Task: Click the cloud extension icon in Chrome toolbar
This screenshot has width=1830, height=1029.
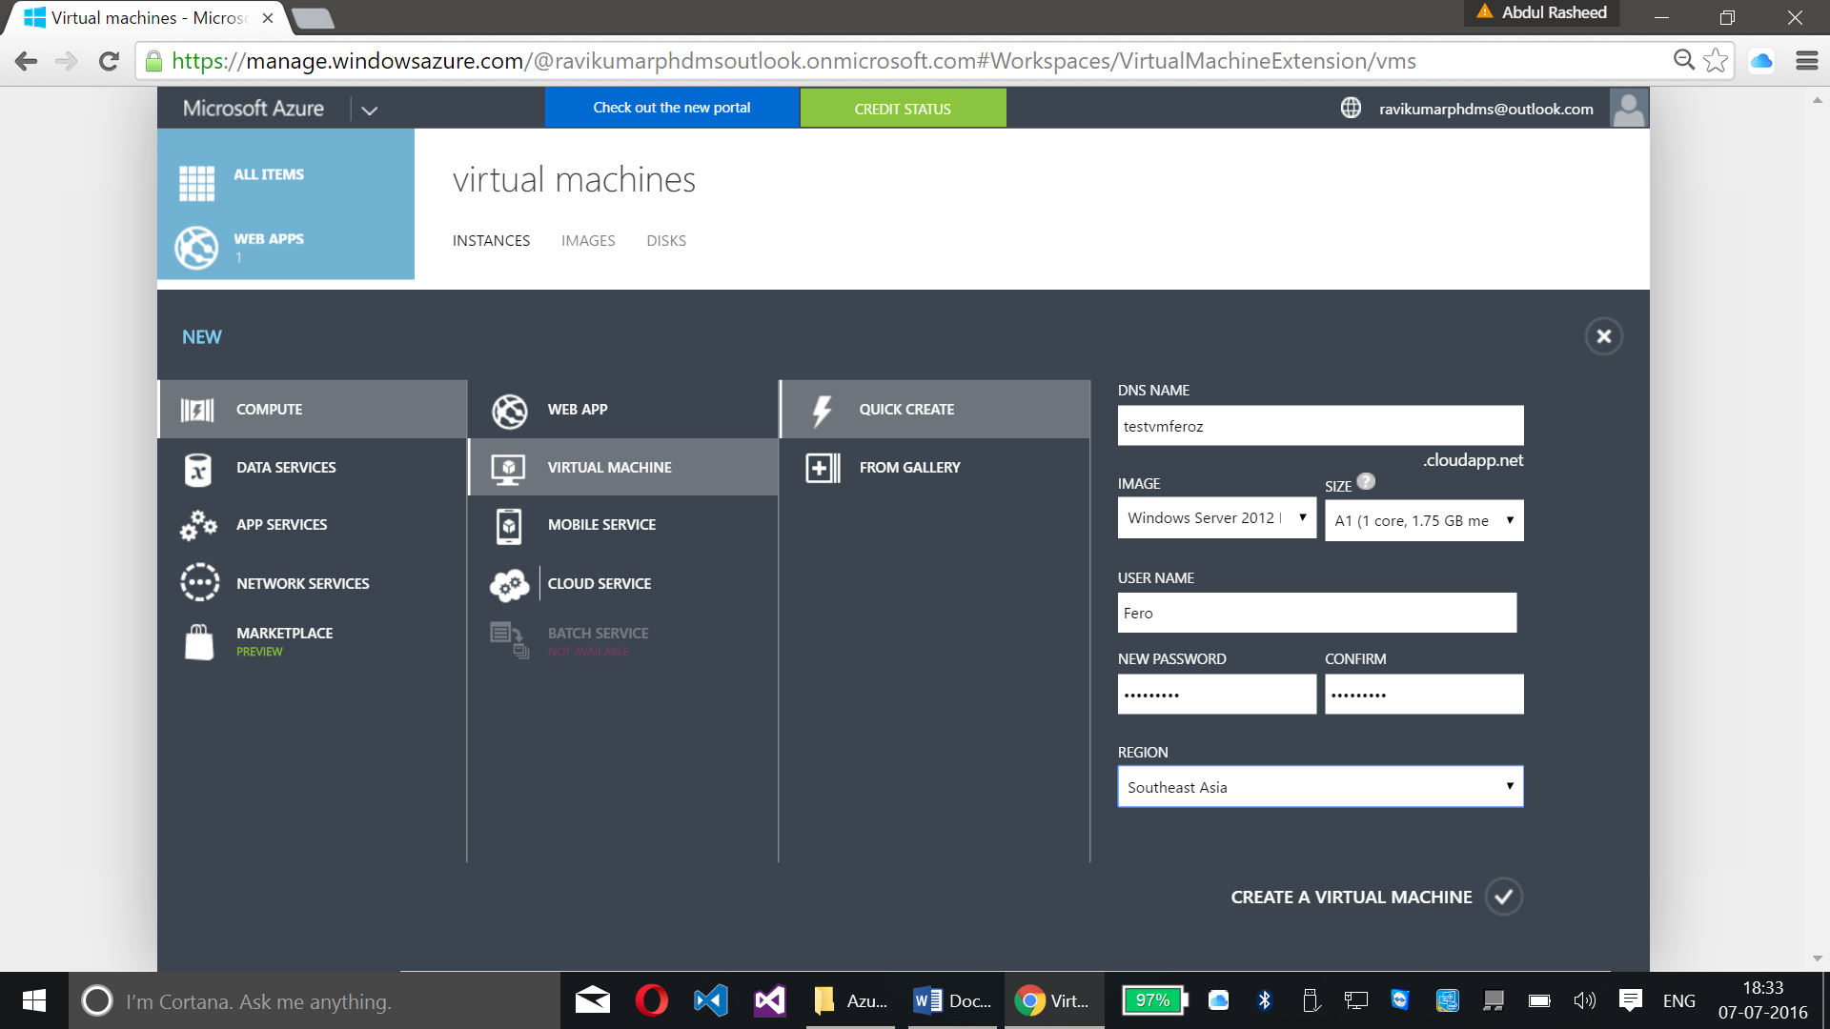Action: click(1761, 60)
